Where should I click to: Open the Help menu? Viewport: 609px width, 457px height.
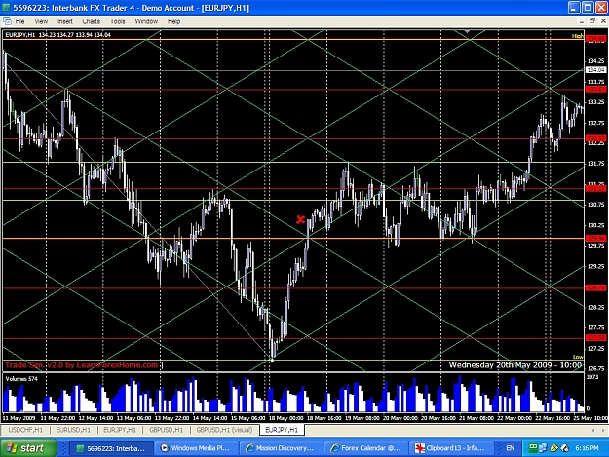tap(173, 21)
